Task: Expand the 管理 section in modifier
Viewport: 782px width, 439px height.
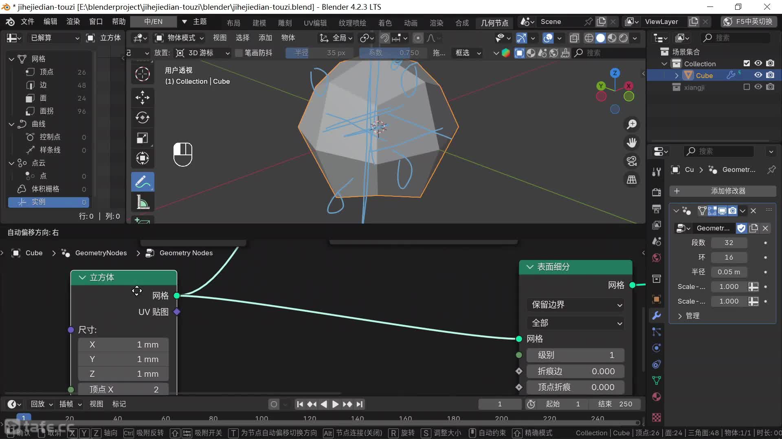Action: coord(688,316)
